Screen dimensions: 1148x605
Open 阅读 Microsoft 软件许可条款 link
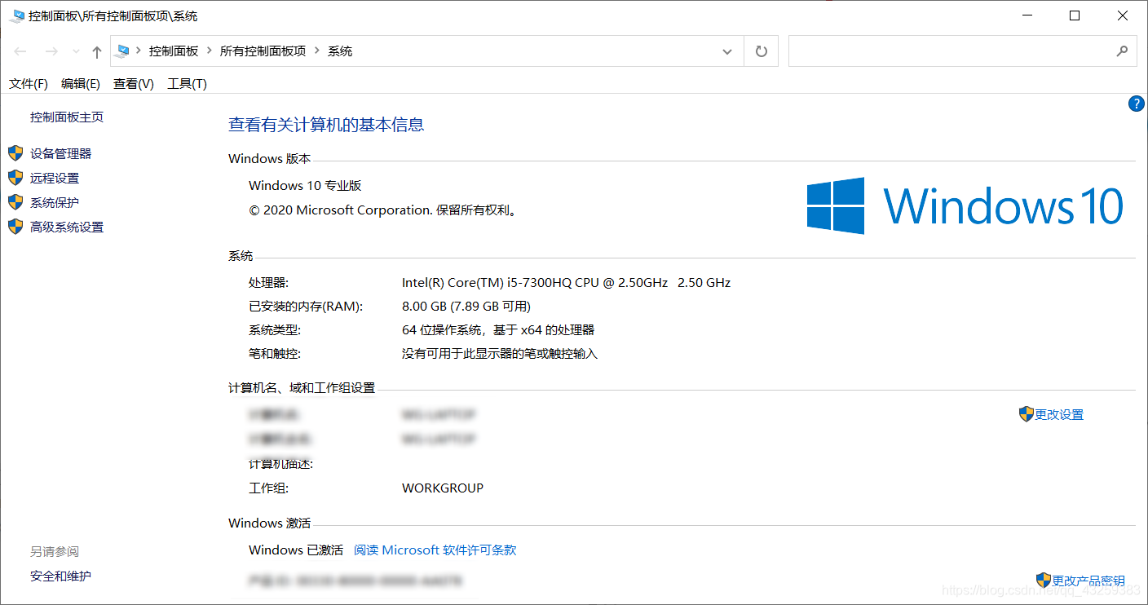tap(435, 550)
